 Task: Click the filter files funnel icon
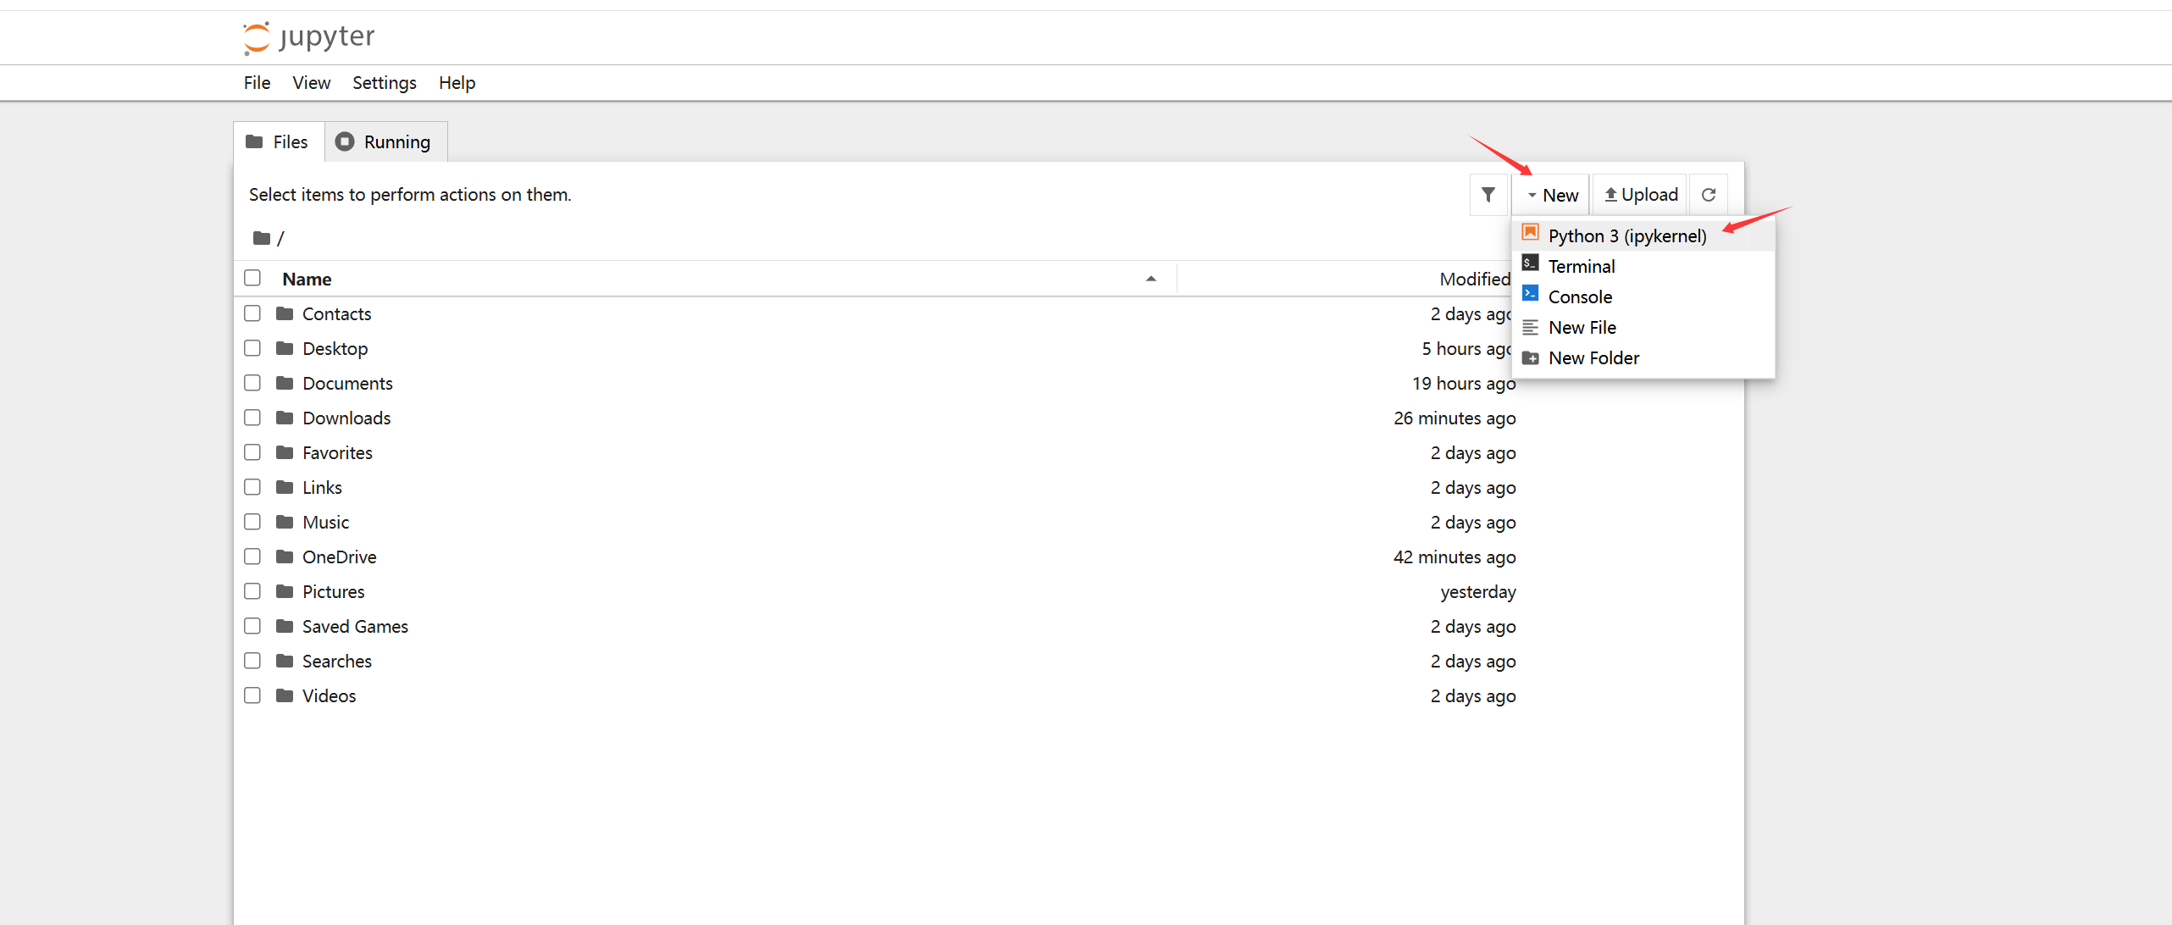click(1488, 195)
